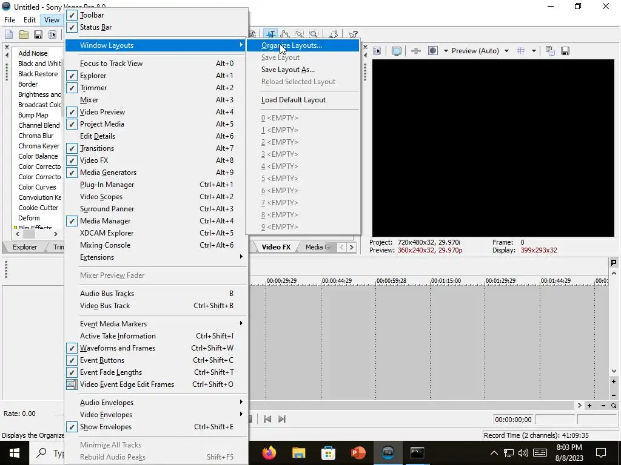Open the Command Prompt taskbar icon
The width and height of the screenshot is (621, 465).
click(417, 453)
